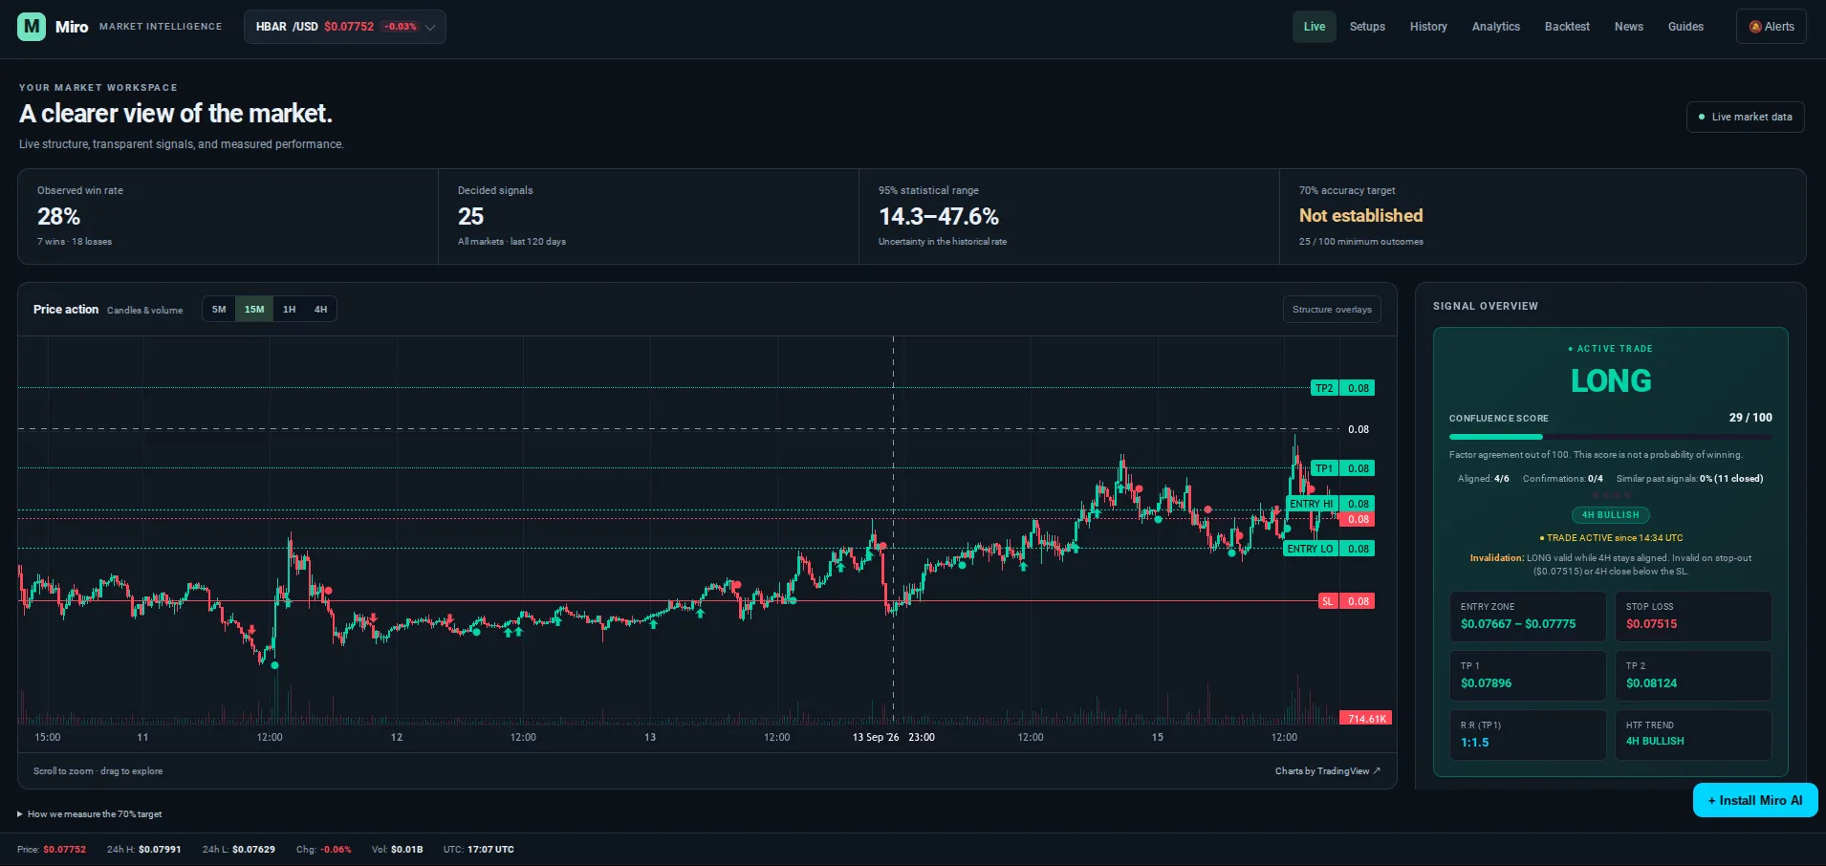The width and height of the screenshot is (1826, 866).
Task: Click the ENTRY HI label on chart
Action: (1331, 504)
